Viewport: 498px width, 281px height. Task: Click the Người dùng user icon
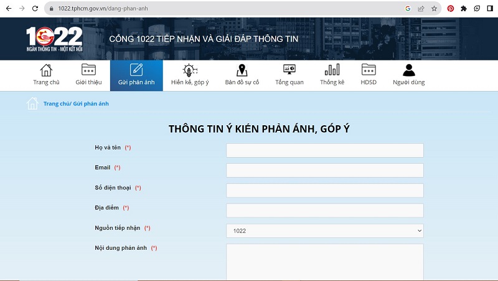[408, 70]
